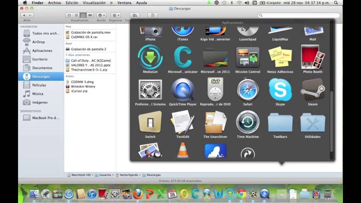
Task: Open Microsoft Communicator in the grid
Action: tap(183, 57)
